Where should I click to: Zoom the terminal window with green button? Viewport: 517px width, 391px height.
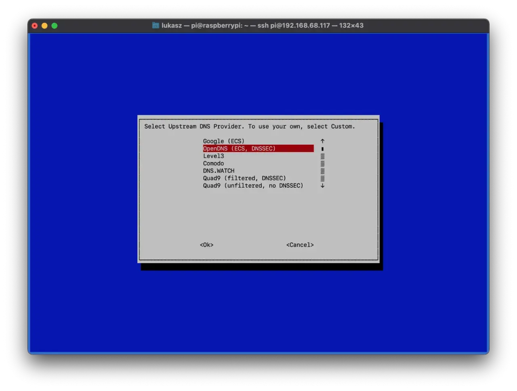click(55, 26)
